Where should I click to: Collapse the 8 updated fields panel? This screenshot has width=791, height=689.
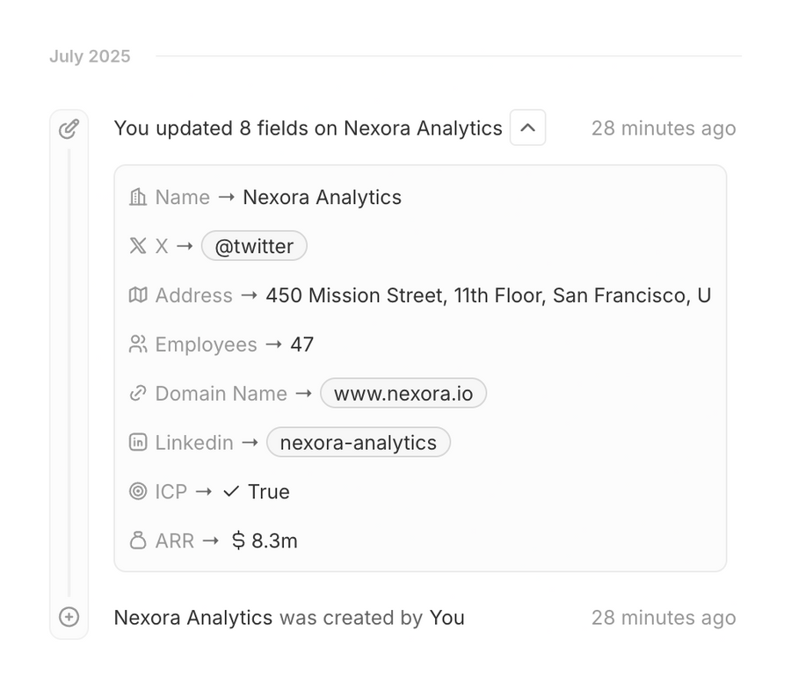(526, 127)
